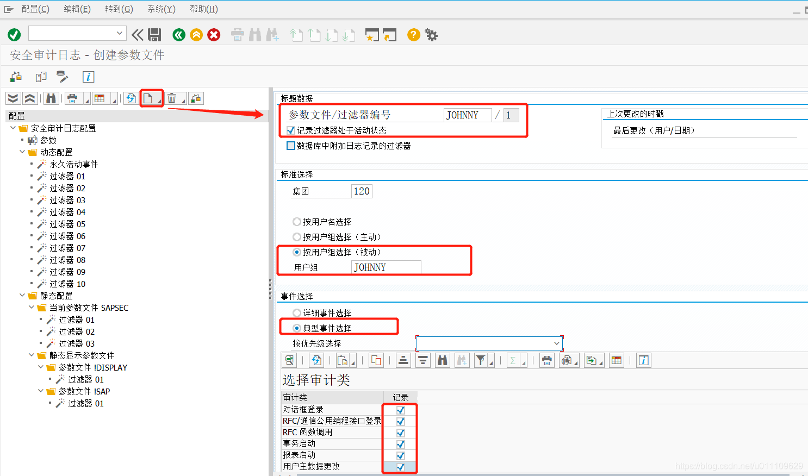Click the grid toolbar Find binoculars icon
This screenshot has width=808, height=476.
click(x=443, y=360)
